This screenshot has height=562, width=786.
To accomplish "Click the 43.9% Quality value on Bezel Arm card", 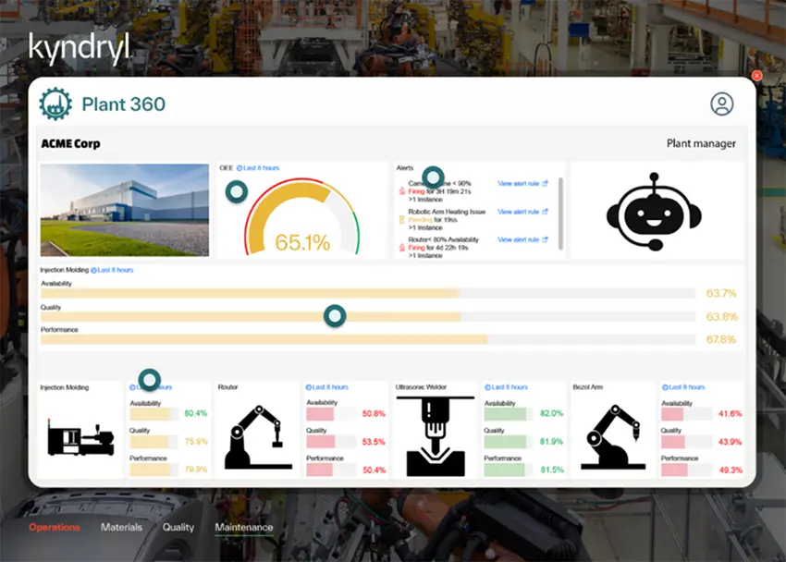I will pyautogui.click(x=731, y=442).
